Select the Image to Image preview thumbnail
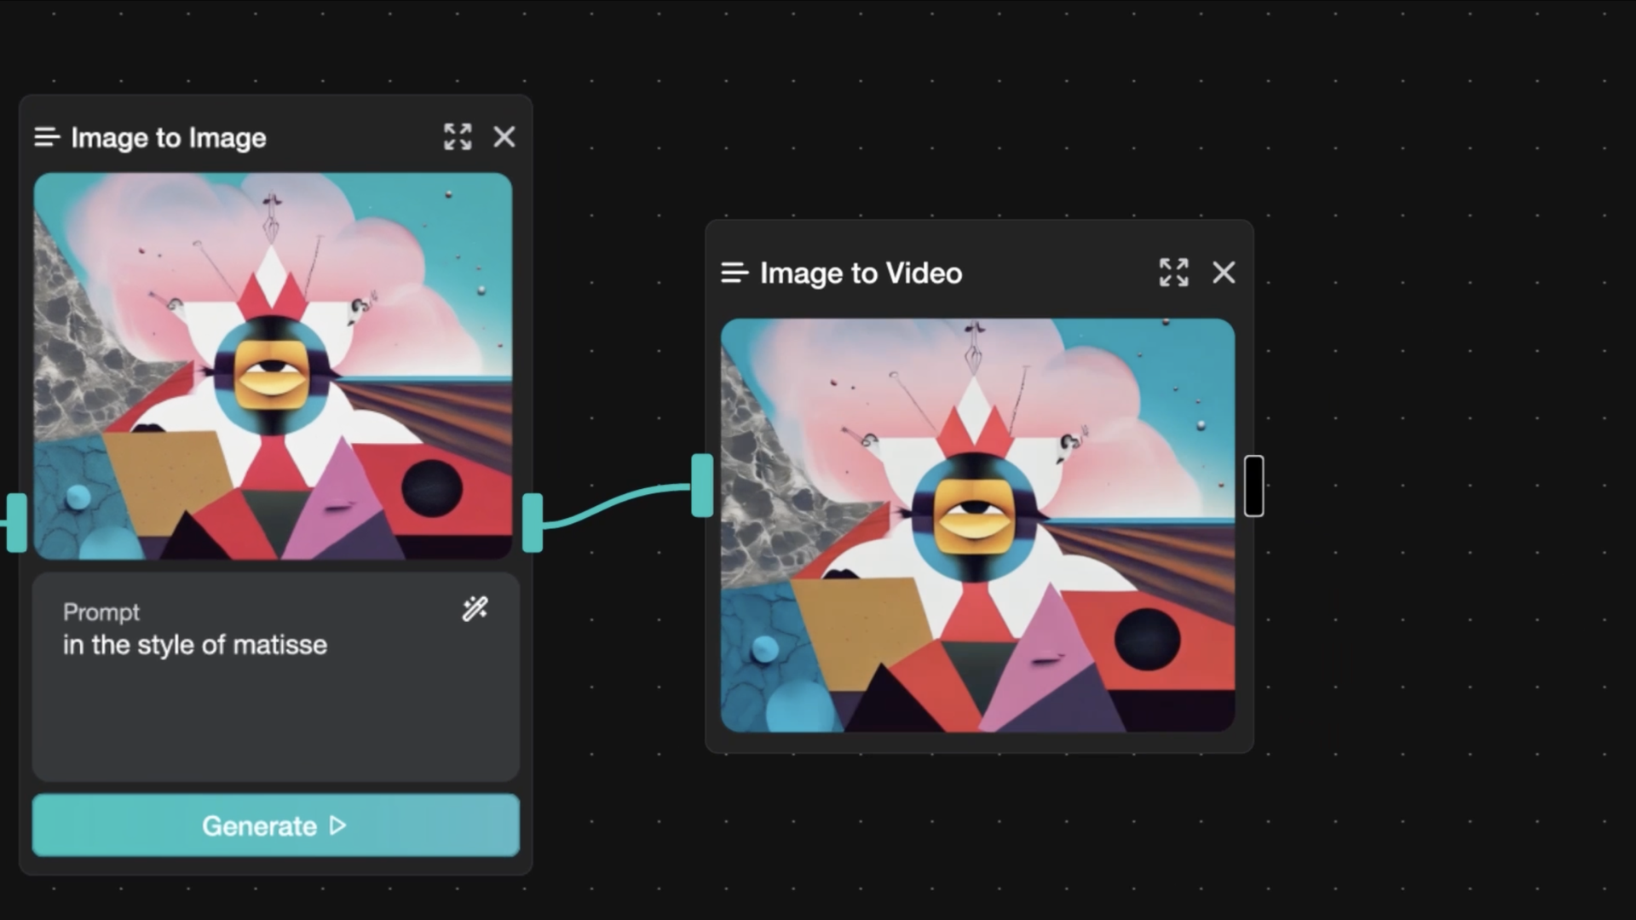Viewport: 1636px width, 920px height. 273,366
